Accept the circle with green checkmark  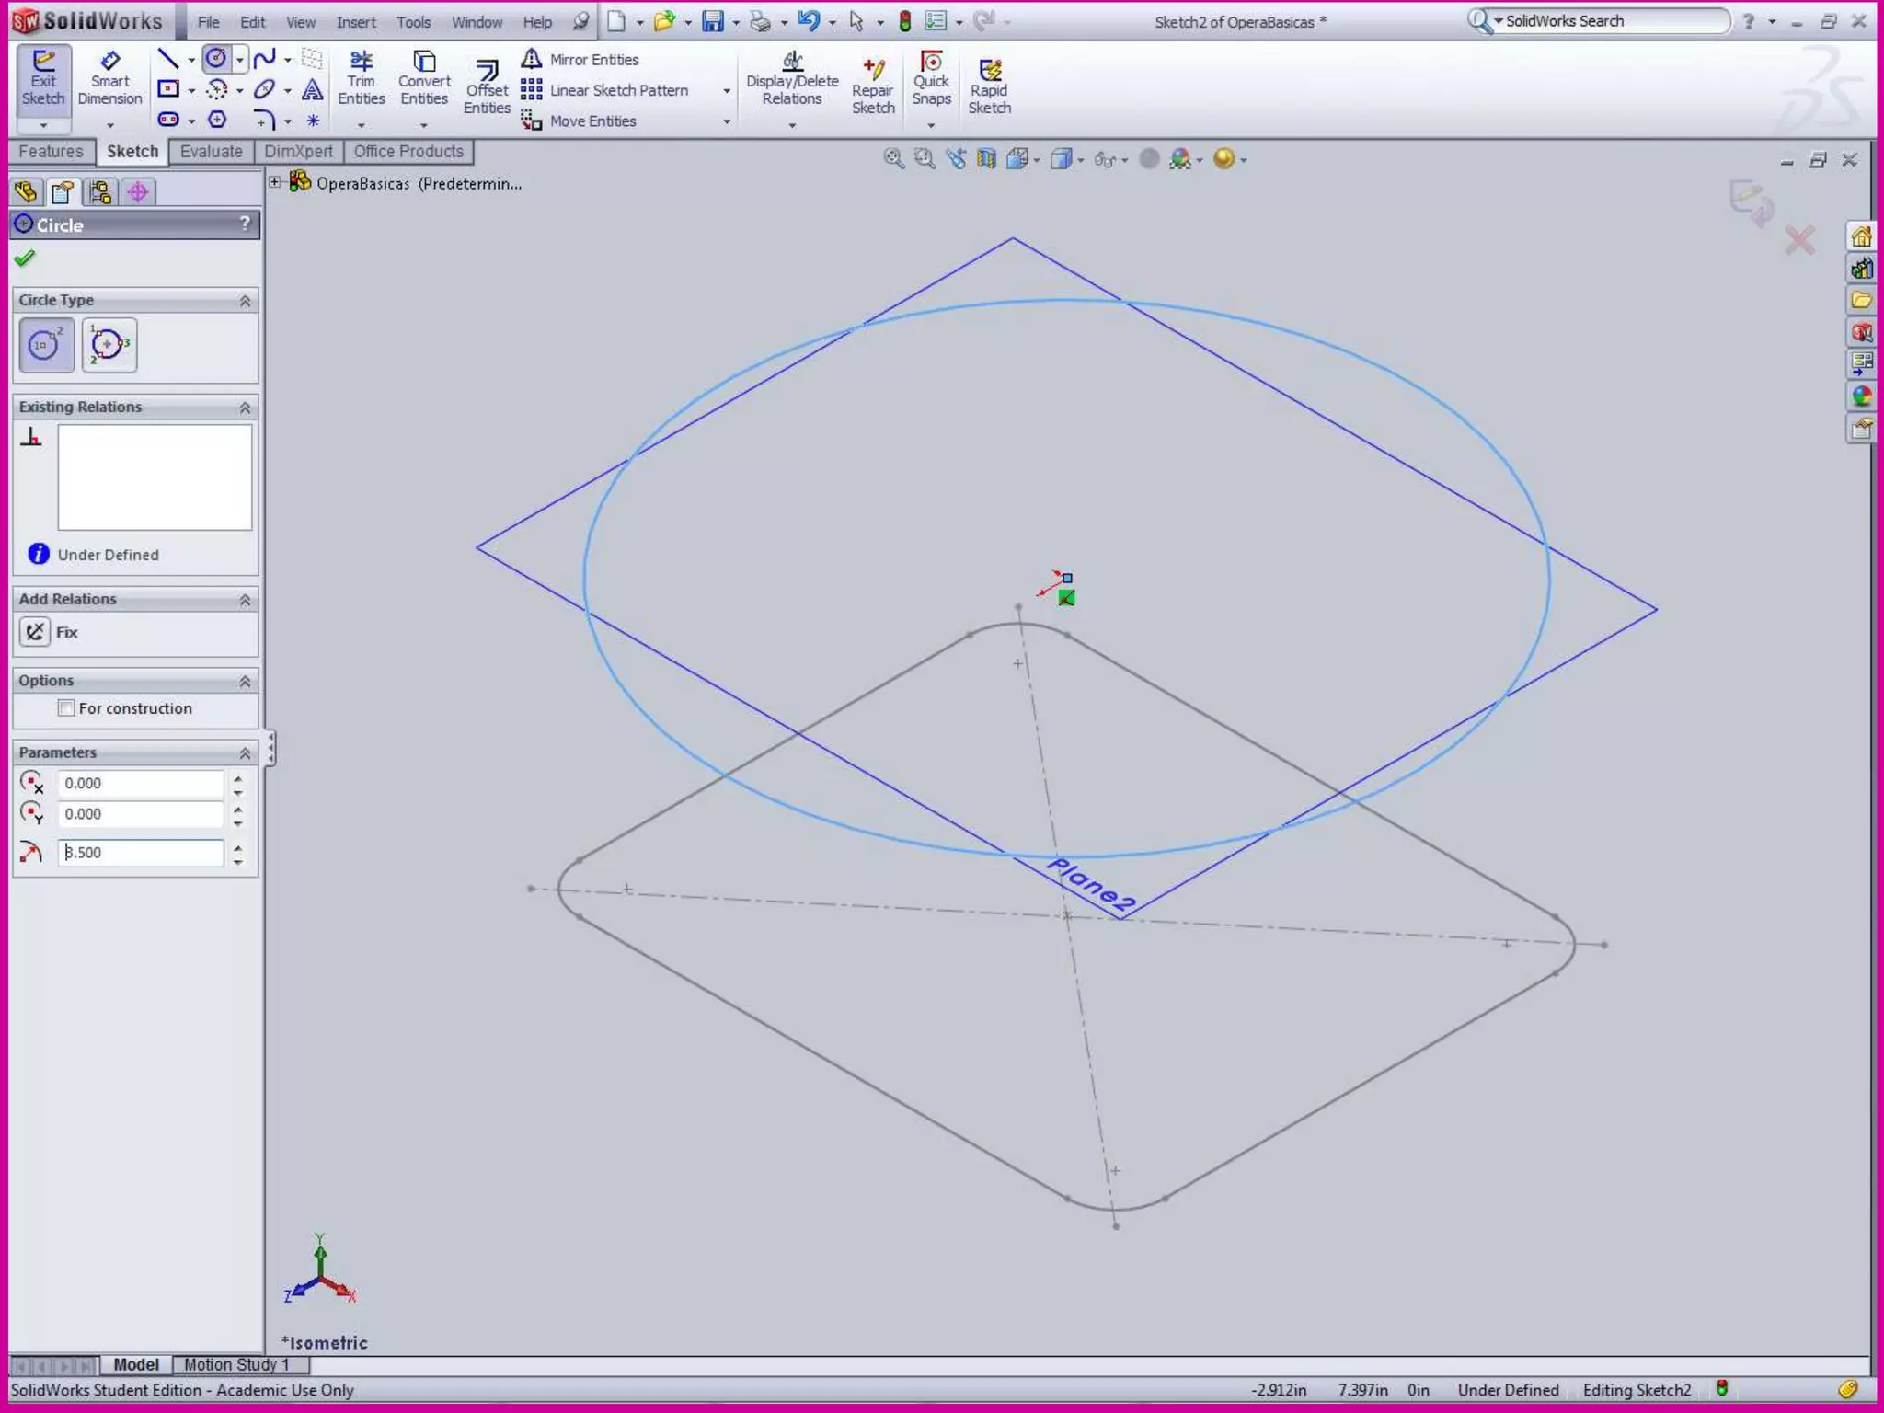click(25, 258)
